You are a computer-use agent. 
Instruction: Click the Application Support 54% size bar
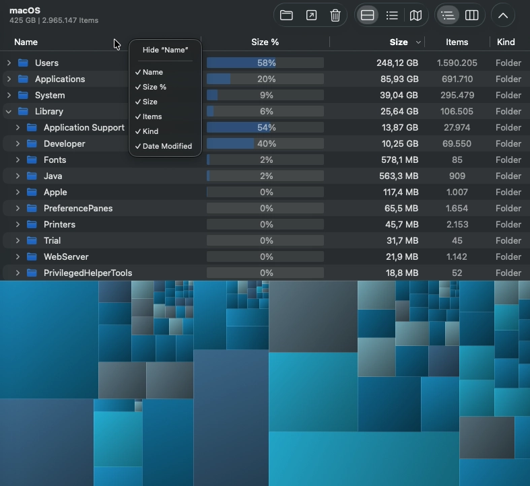click(265, 128)
